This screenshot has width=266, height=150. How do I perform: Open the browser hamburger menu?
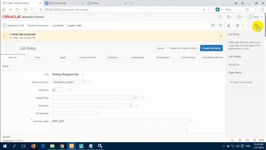[x=262, y=10]
